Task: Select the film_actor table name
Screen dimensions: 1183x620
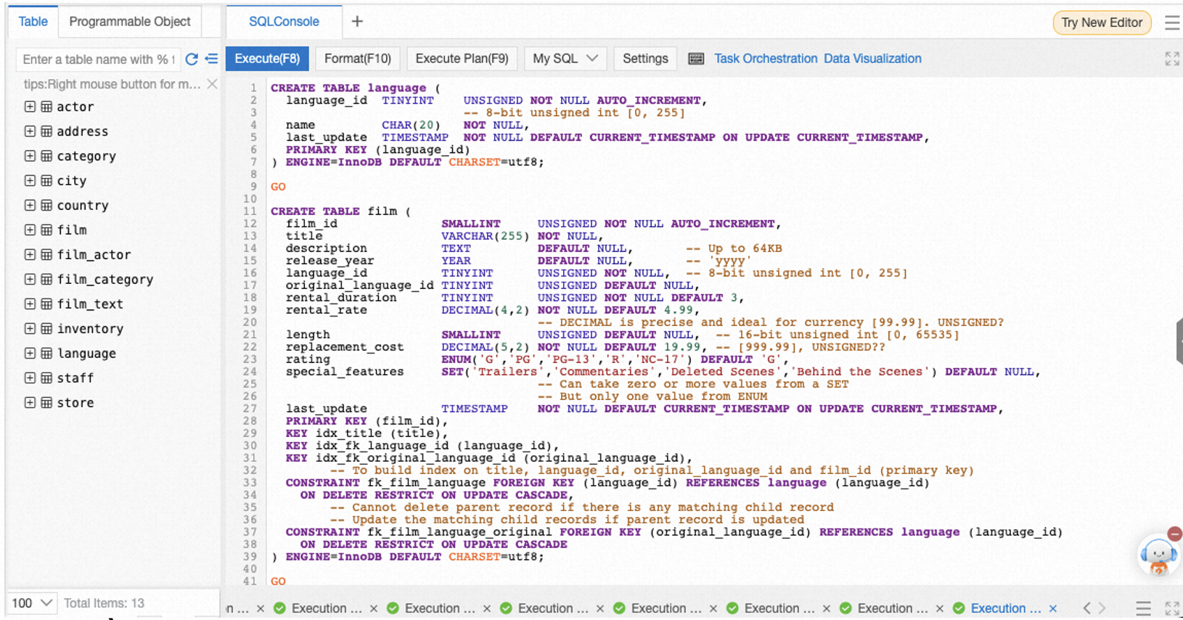Action: (x=94, y=255)
